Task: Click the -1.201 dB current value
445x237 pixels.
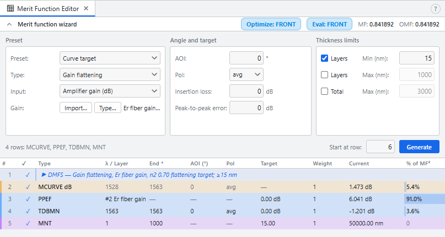Action: point(362,211)
